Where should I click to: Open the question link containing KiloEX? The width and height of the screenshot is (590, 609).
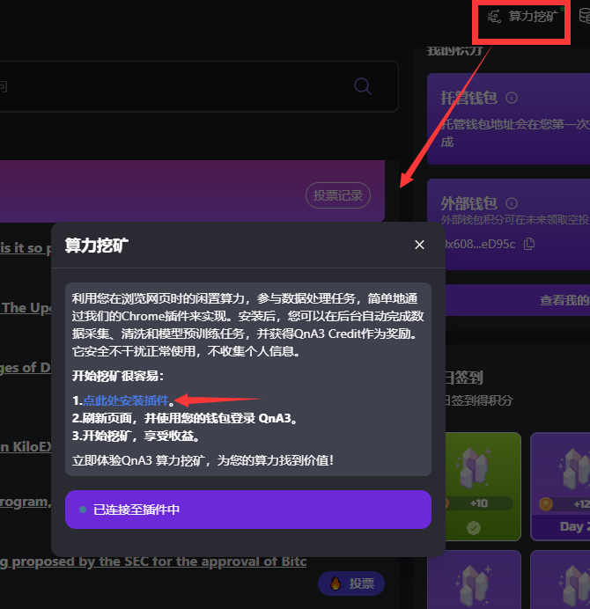[x=26, y=447]
